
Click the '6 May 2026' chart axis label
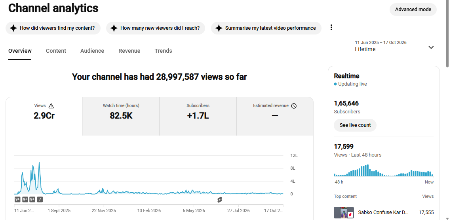click(x=194, y=210)
